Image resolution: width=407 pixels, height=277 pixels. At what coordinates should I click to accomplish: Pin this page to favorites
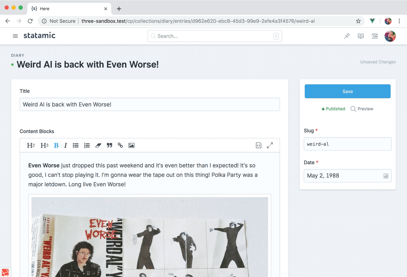click(x=347, y=36)
